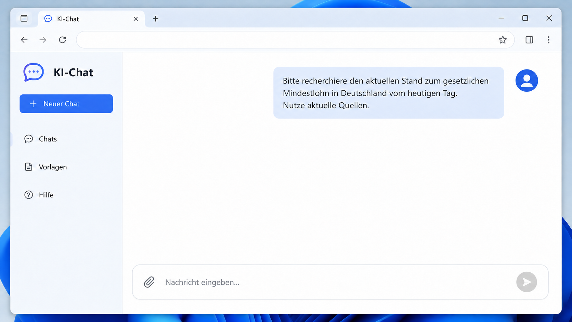Viewport: 572px width, 322px height.
Task: Select the KI-Chat browser tab
Action: pyautogui.click(x=91, y=19)
